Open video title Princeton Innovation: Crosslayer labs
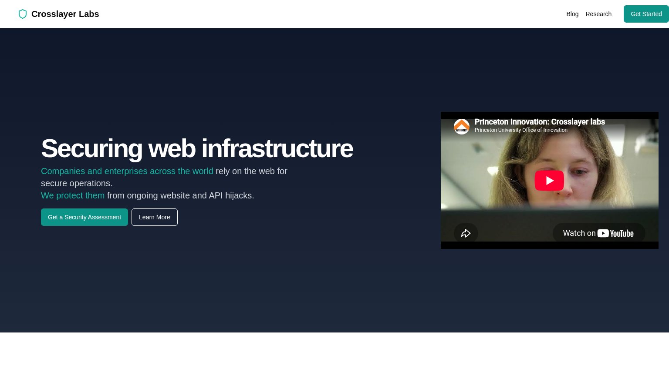Screen dimensions: 669x376 click(540, 122)
